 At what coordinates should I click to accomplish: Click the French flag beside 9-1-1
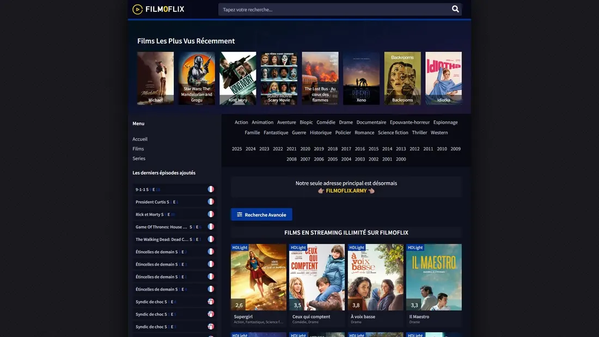point(211,189)
